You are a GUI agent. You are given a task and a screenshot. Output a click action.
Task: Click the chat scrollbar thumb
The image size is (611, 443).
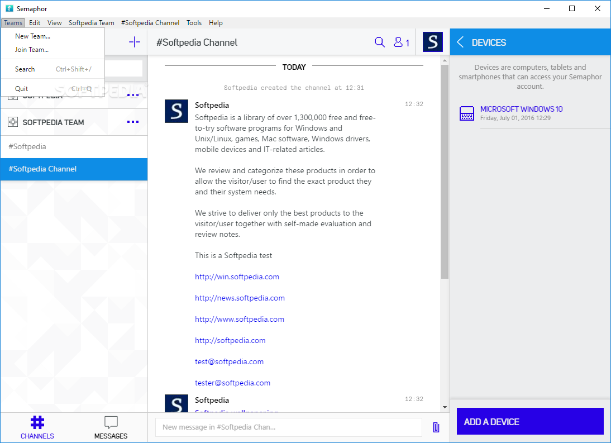445,172
